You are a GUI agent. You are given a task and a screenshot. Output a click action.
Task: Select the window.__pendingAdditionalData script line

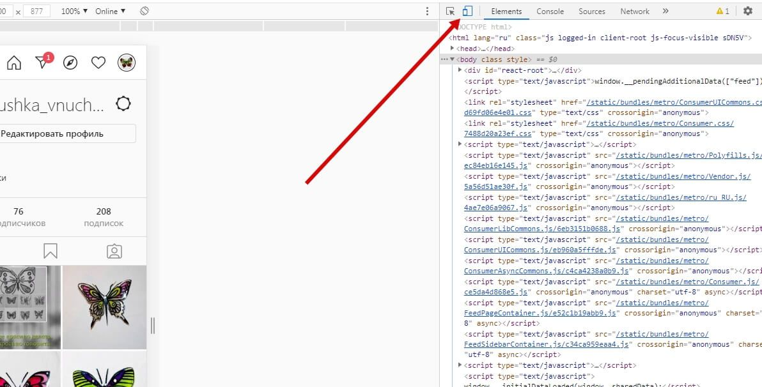[x=613, y=80]
